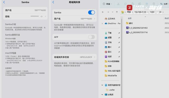Click the Cut scissors icon

(118, 4)
